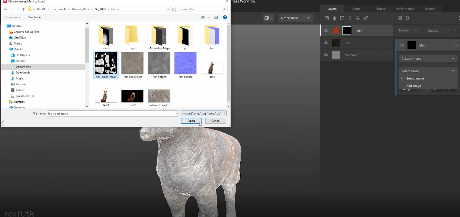Screen dimensions: 460x217
Task: Change the file view mode icon
Action: pyautogui.click(x=203, y=17)
